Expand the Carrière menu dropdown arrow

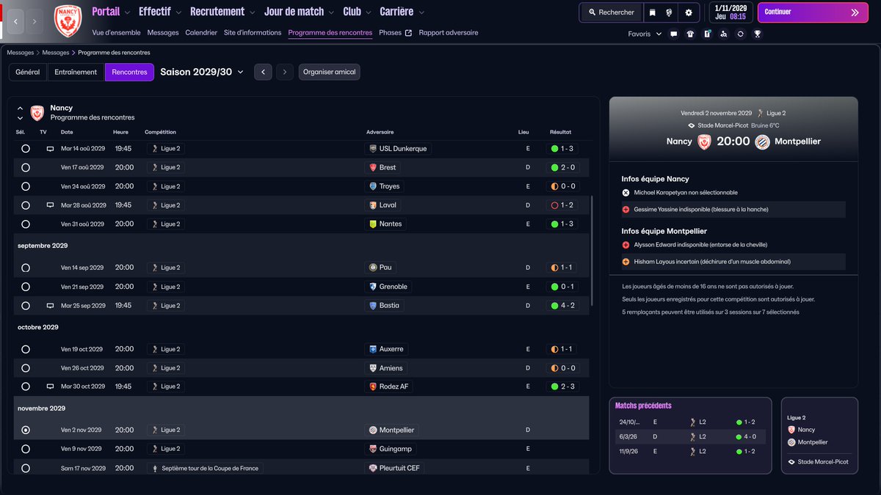(x=421, y=12)
